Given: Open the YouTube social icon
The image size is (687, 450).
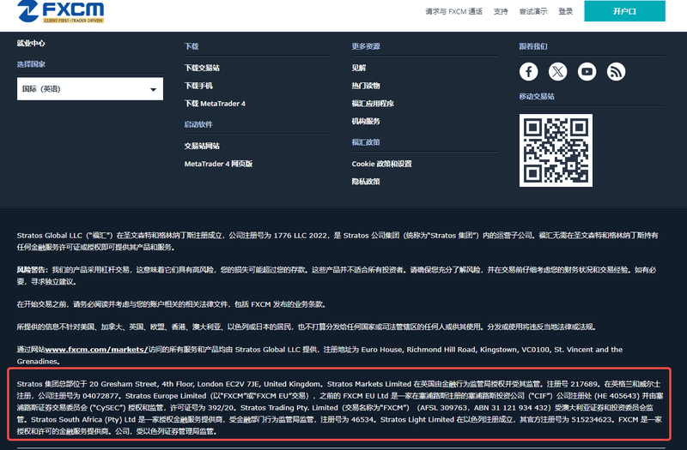Looking at the screenshot, I should (x=587, y=72).
